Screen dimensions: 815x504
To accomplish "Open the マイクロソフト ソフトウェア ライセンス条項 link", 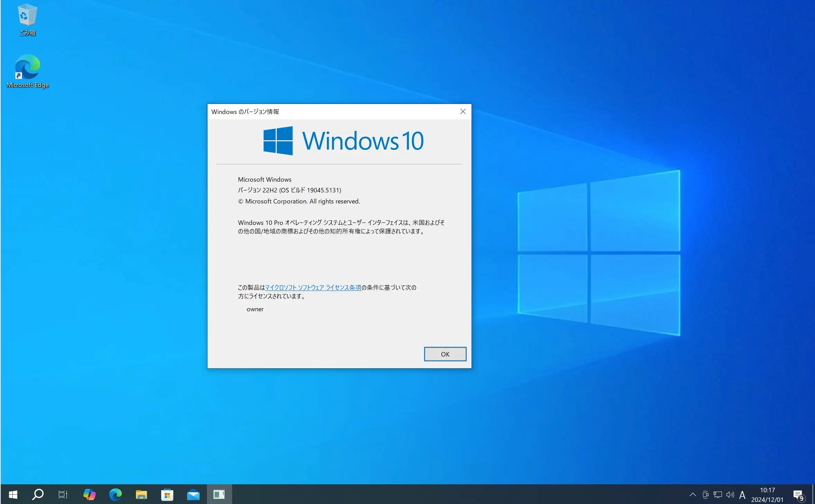I will pyautogui.click(x=313, y=287).
